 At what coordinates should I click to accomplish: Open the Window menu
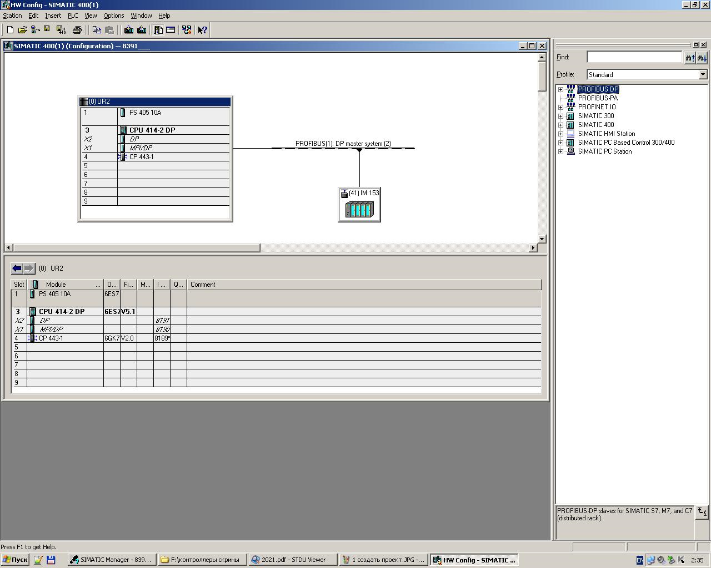pos(141,16)
